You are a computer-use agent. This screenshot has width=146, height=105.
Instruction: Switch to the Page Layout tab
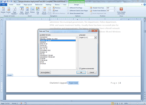coord(28,5)
